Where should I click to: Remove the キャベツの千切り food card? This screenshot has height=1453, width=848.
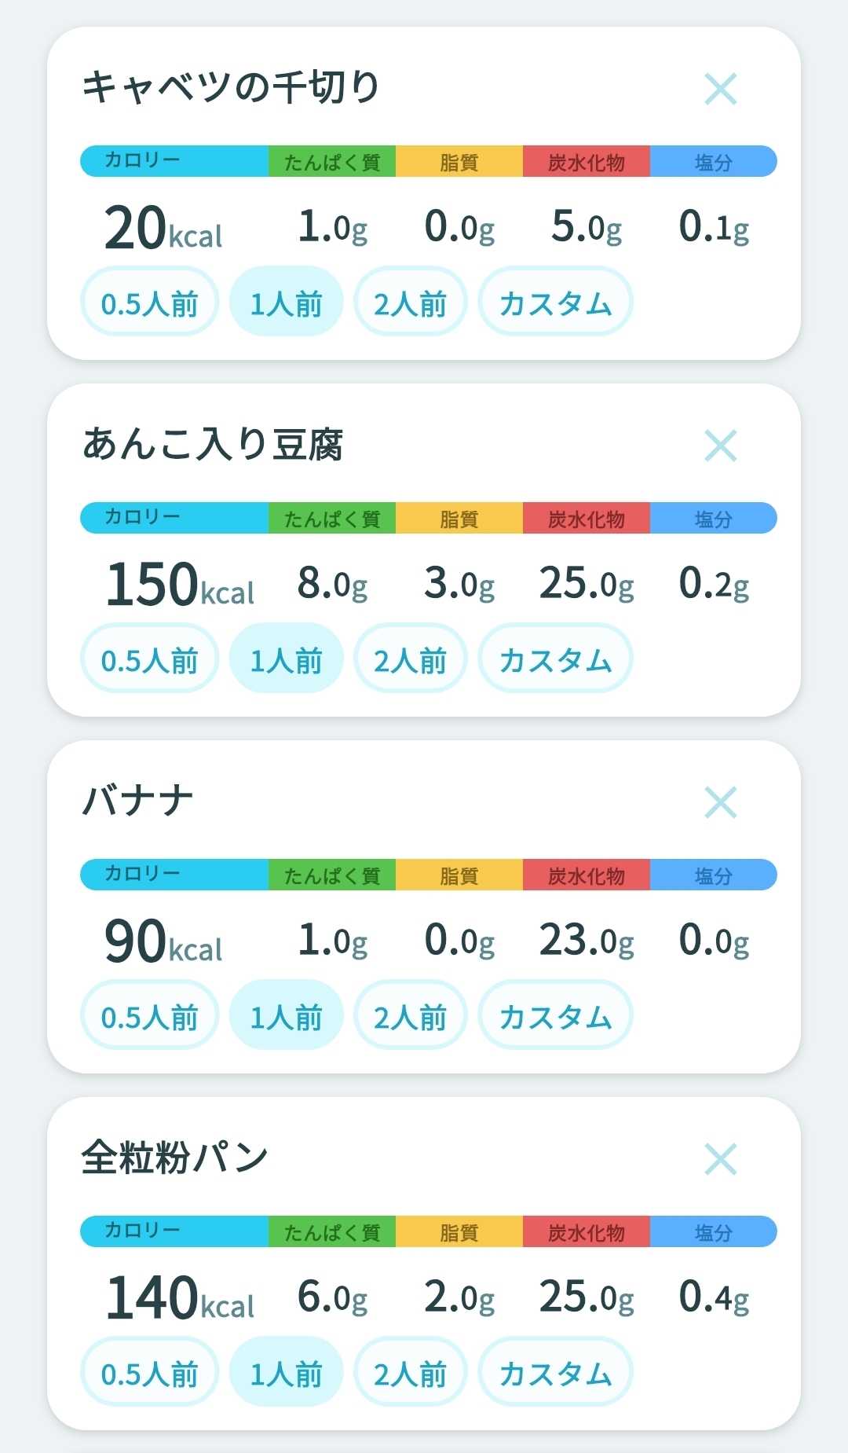coord(721,89)
